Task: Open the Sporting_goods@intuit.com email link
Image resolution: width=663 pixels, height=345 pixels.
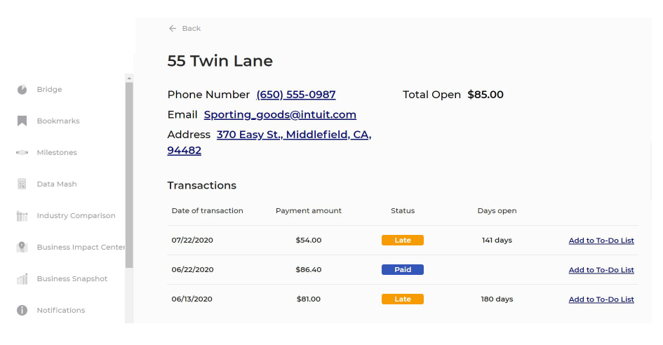Action: 280,114
